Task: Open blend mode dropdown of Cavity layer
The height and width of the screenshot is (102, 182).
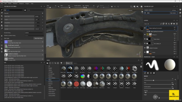Action: [x=175, y=51]
